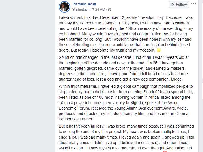Viewport: 203px width, 152px height.
Task: Click the paragraph starting 'Within this timeframe'
Action: coord(126,103)
